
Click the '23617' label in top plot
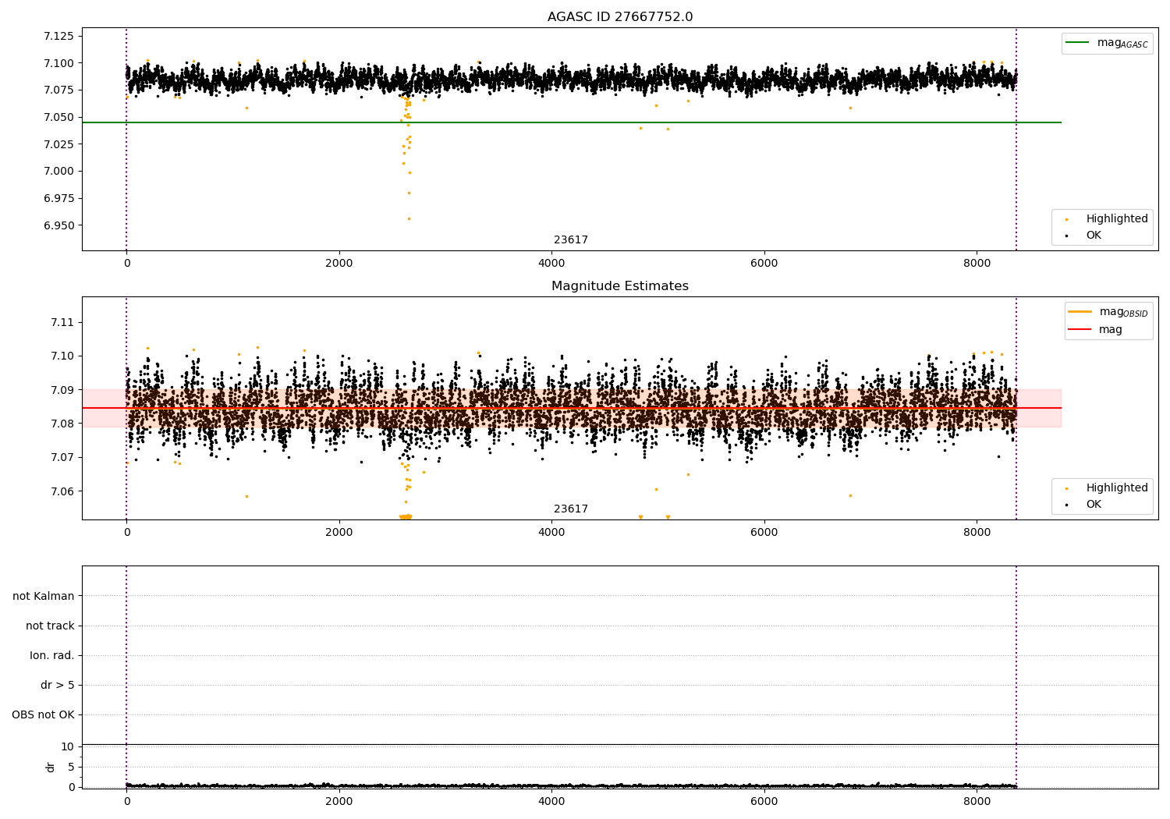point(571,240)
